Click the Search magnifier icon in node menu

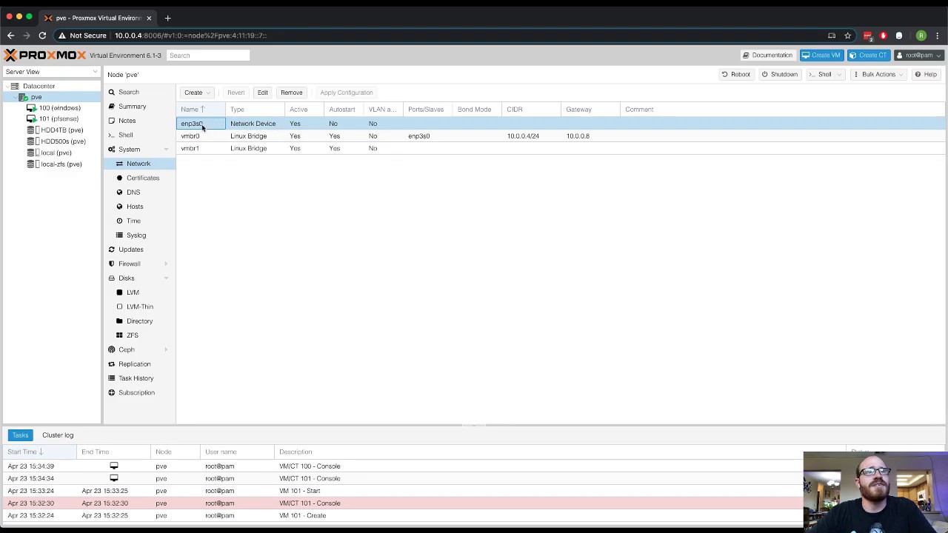(111, 93)
